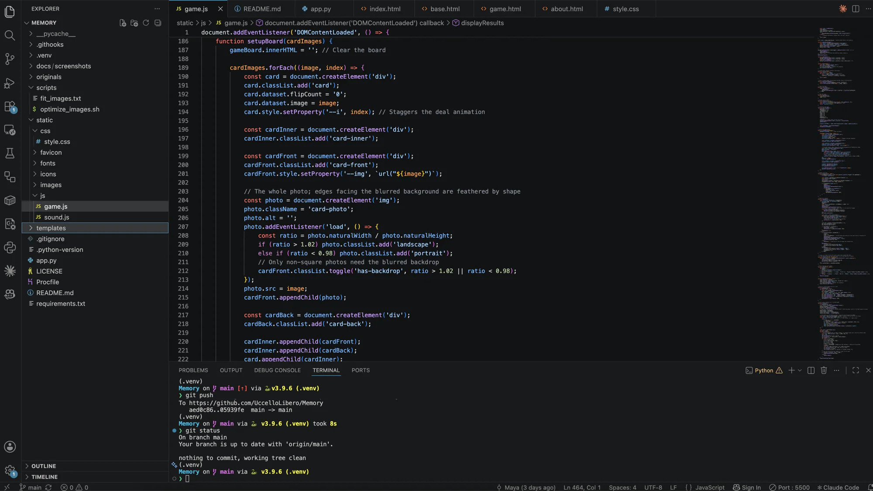Split the editor to the right
Screen dimensions: 873x491
click(x=856, y=9)
